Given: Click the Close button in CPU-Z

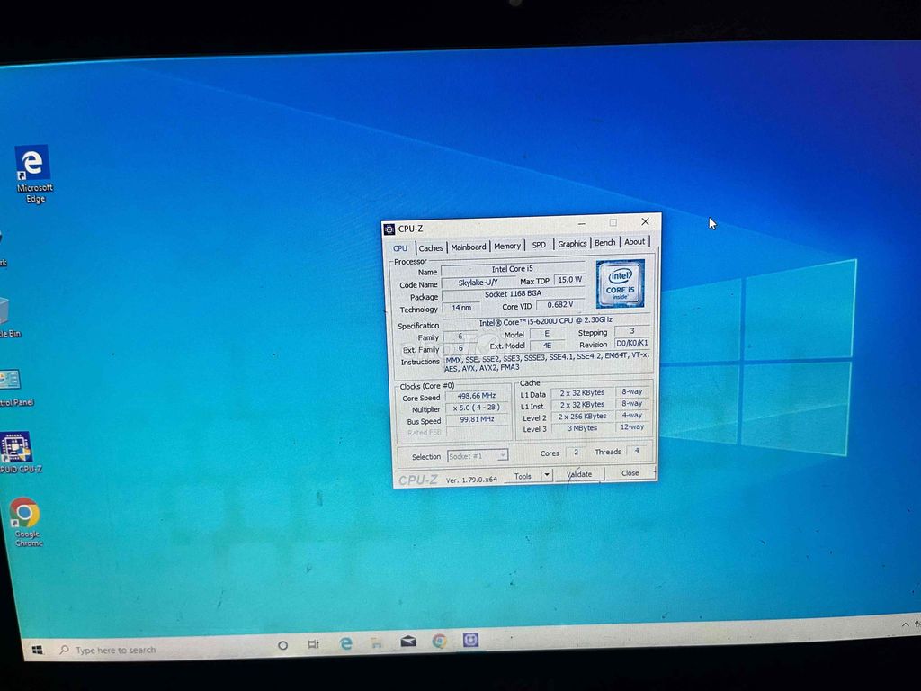Looking at the screenshot, I should coord(630,473).
